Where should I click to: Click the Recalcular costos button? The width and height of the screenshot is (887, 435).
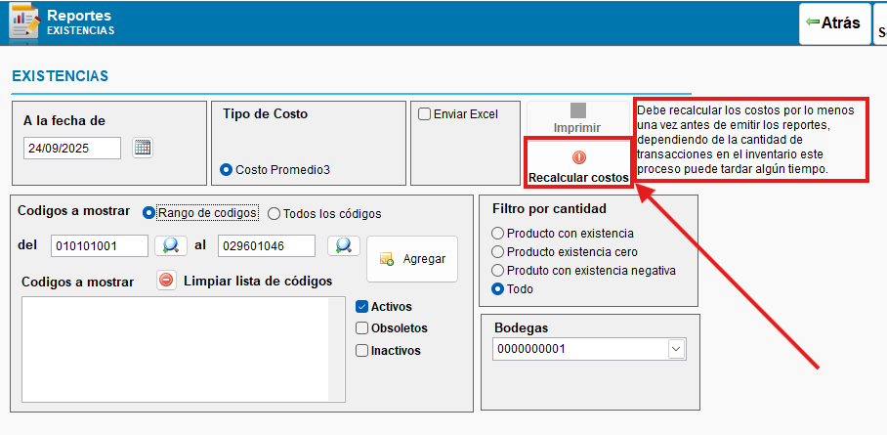pos(578,162)
